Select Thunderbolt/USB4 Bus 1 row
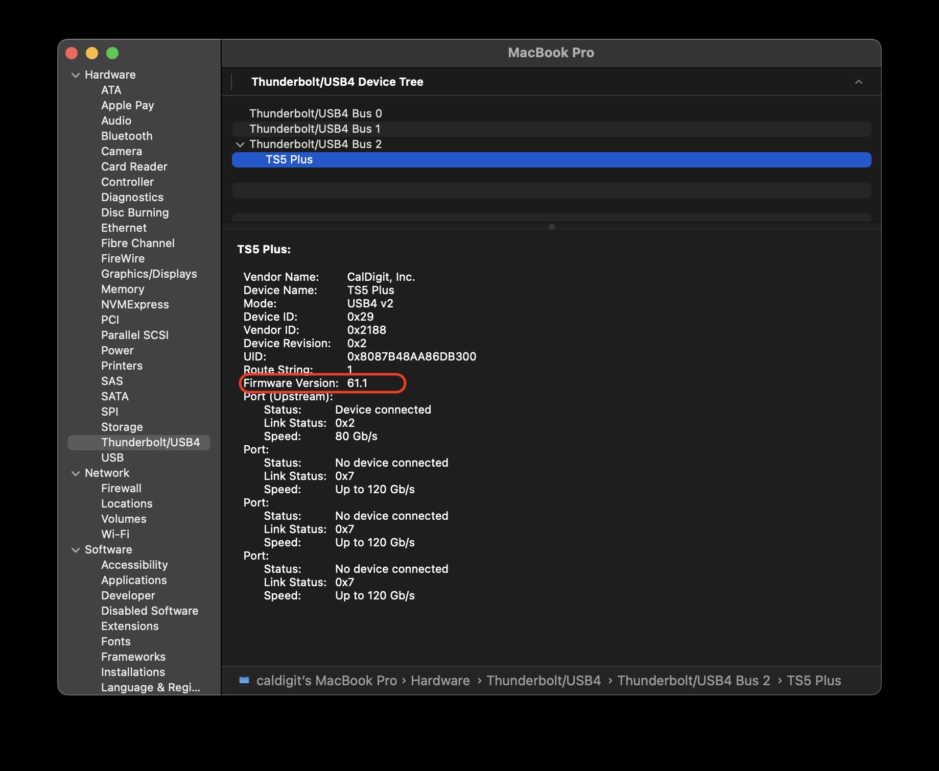This screenshot has height=771, width=939. tap(551, 129)
